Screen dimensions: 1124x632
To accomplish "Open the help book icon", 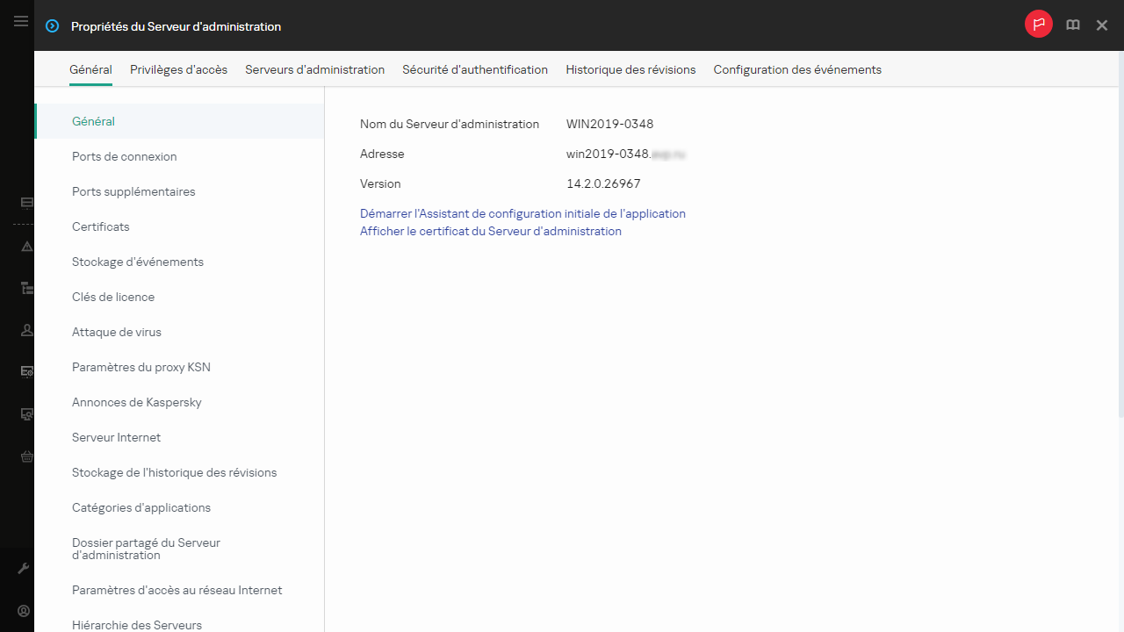I will point(1073,25).
